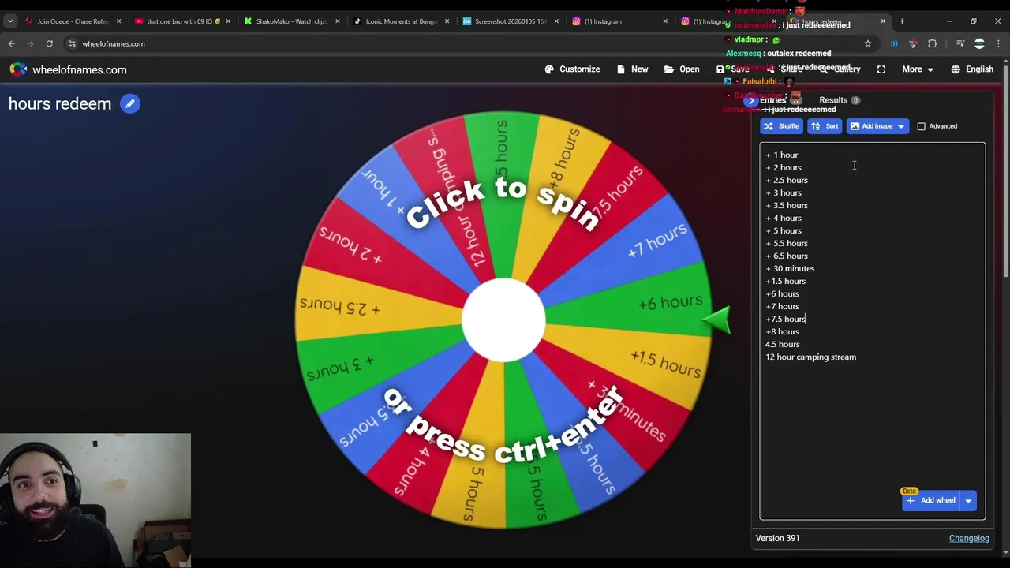1010x568 pixels.
Task: Go back with the browser back arrow
Action: [12, 43]
